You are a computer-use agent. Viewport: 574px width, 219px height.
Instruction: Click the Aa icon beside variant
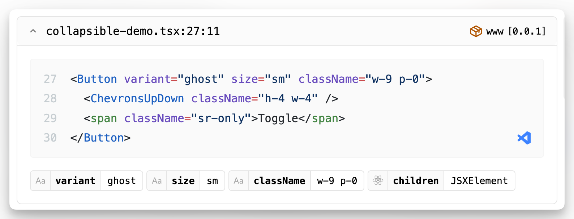(40, 181)
